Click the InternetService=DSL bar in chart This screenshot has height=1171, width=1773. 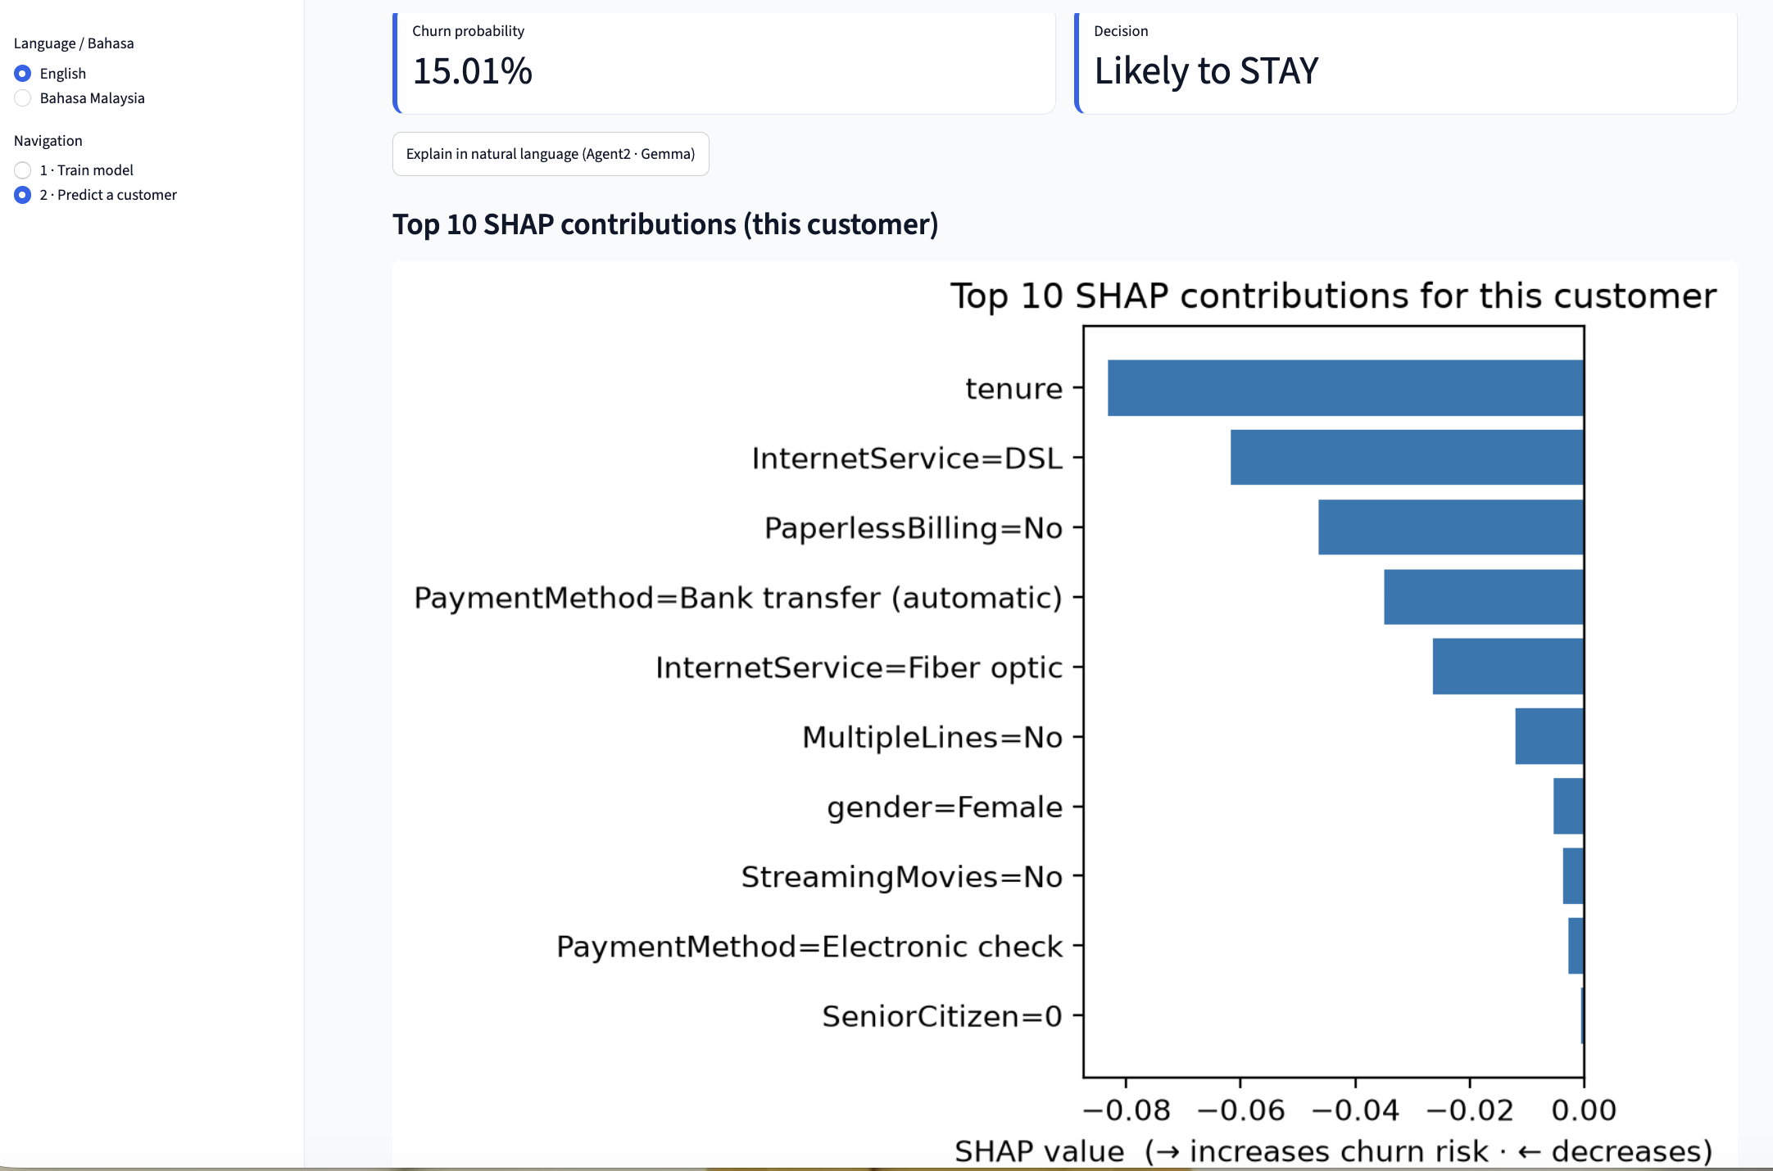point(1407,458)
